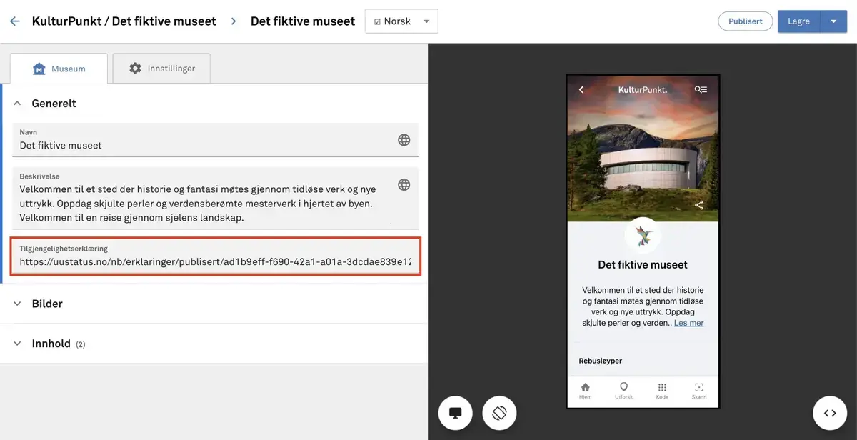
Task: Open the Norsk language dropdown
Action: tap(401, 21)
